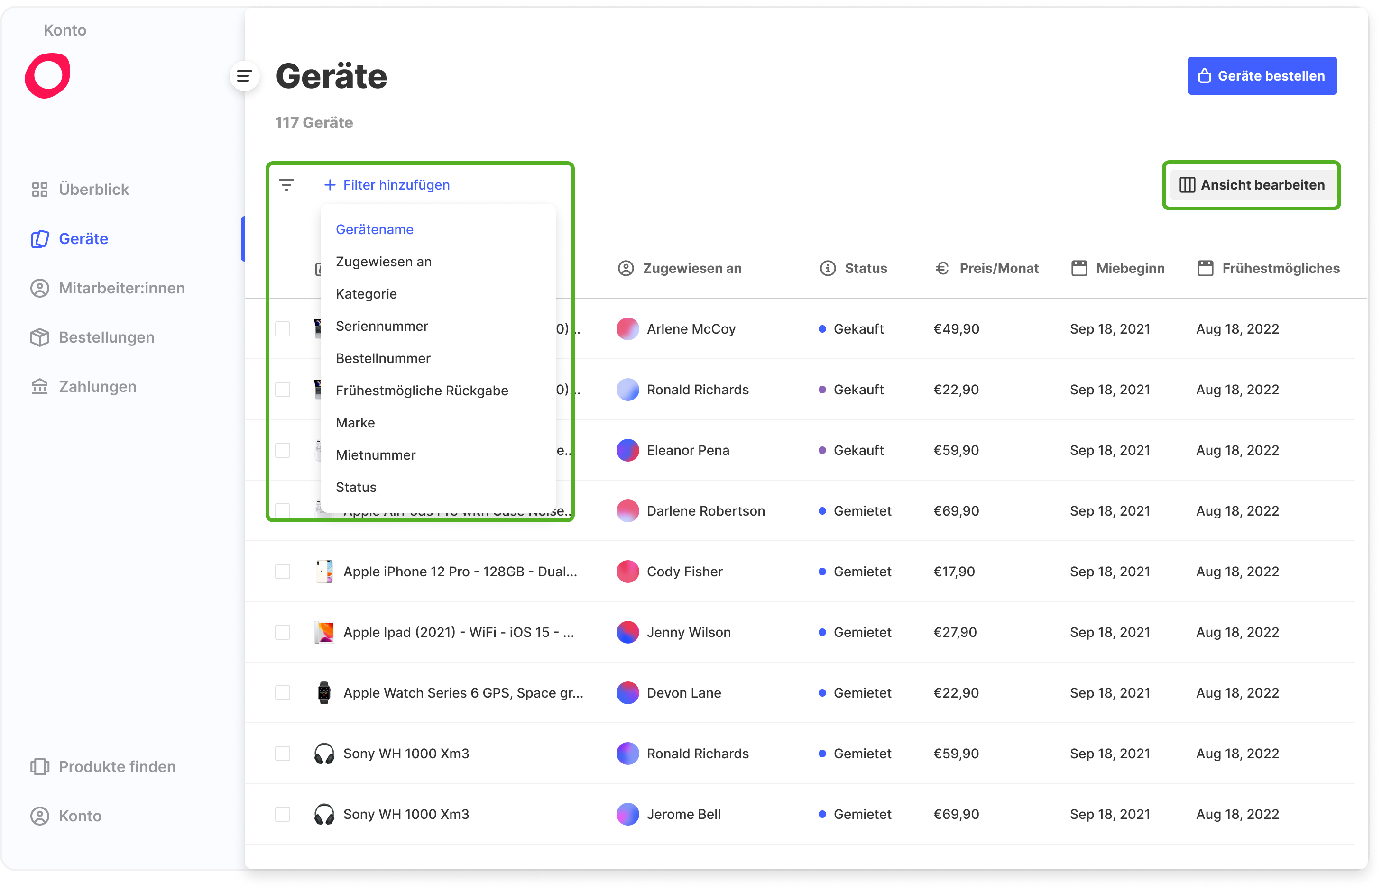Select checkbox for Jerome Bell row

(x=283, y=814)
